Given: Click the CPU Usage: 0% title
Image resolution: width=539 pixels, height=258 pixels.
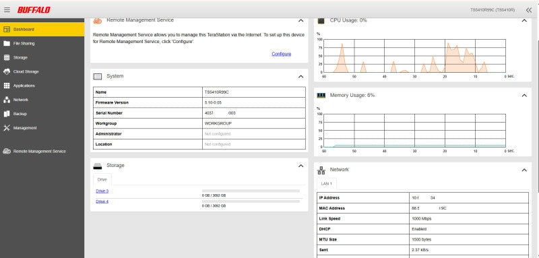Looking at the screenshot, I should click(348, 21).
